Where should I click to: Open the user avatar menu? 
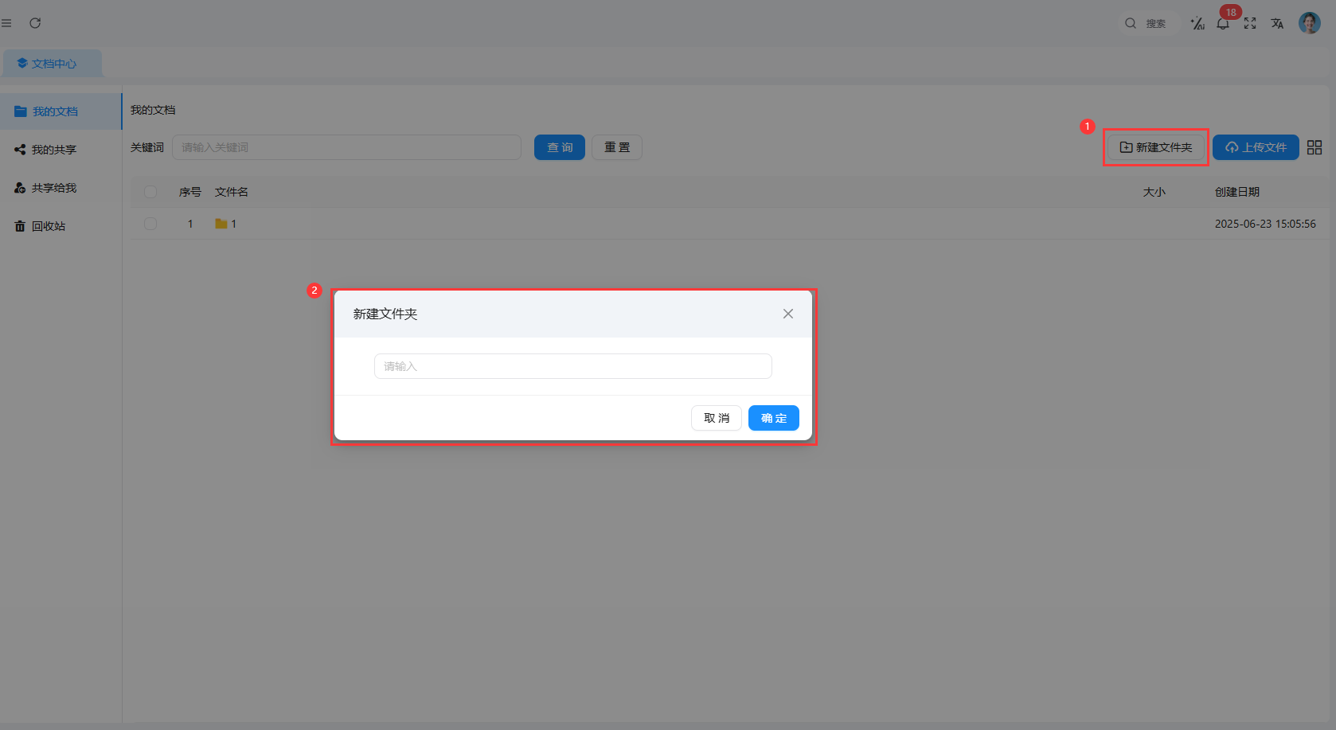(x=1310, y=23)
